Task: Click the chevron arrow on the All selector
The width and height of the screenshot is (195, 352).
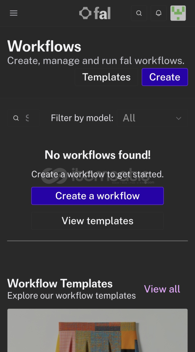Action: coord(178,118)
